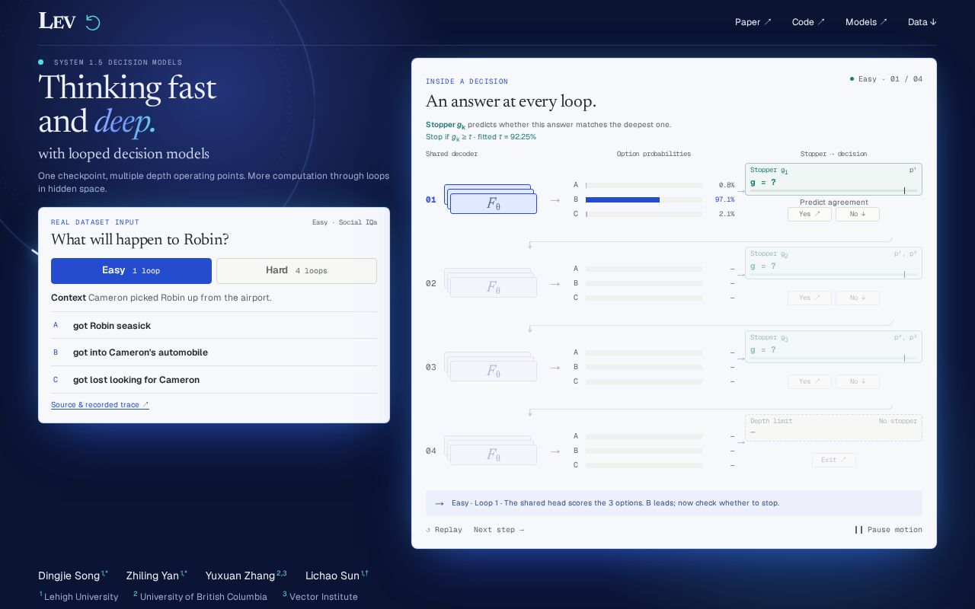Open the Source & recorded trace link
Image resolution: width=975 pixels, height=609 pixels.
100,405
